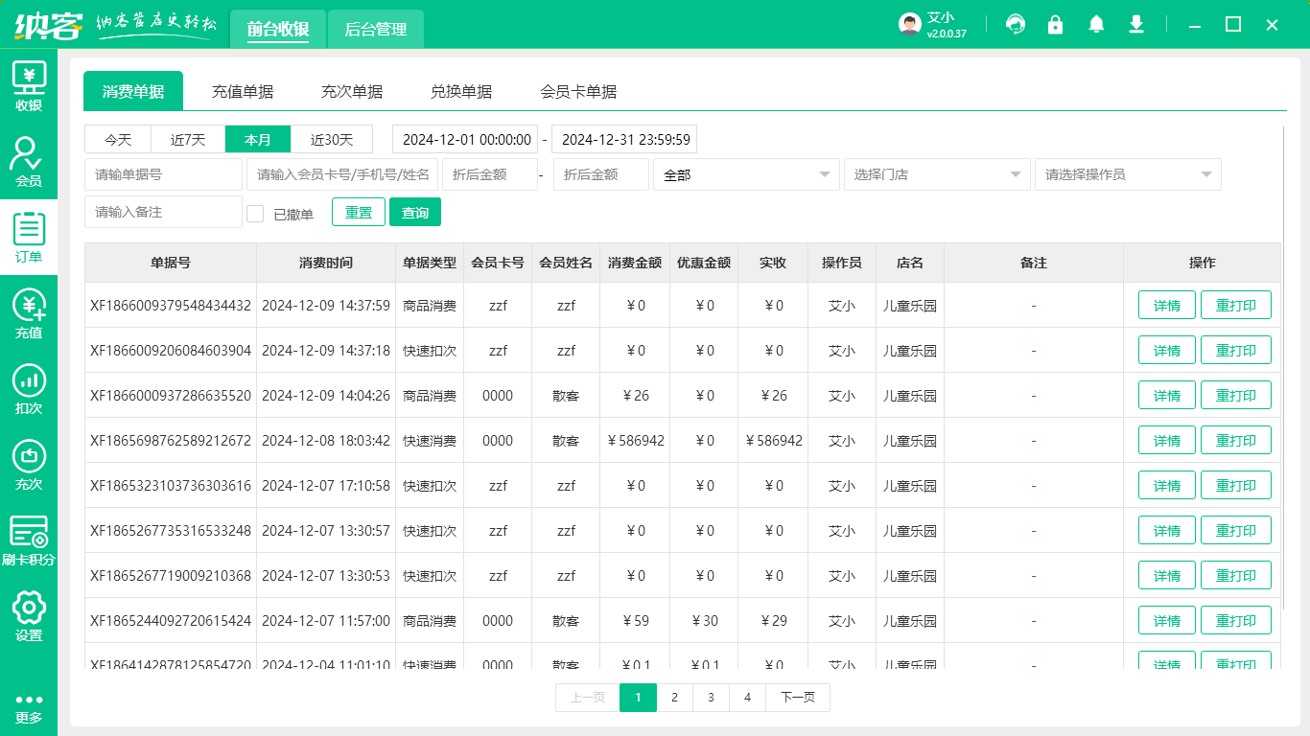
Task: Select the 本月 date filter
Action: (x=257, y=139)
